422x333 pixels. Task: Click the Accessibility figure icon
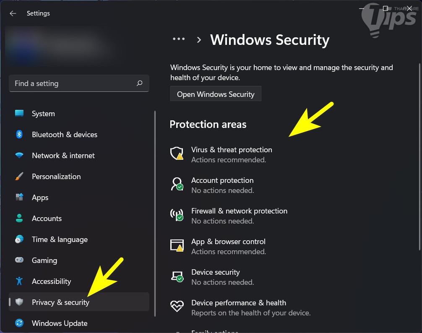(x=19, y=281)
